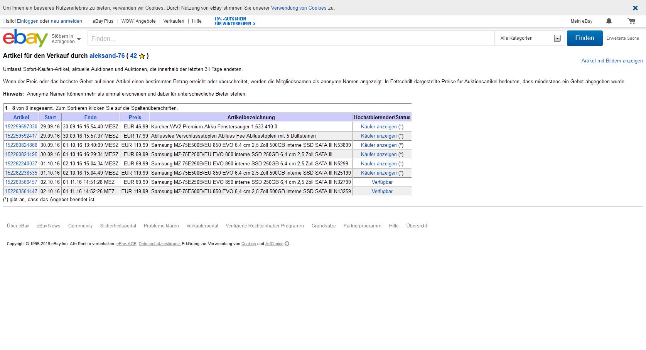
Task: Open item number 152263560457
Action: coord(21,182)
